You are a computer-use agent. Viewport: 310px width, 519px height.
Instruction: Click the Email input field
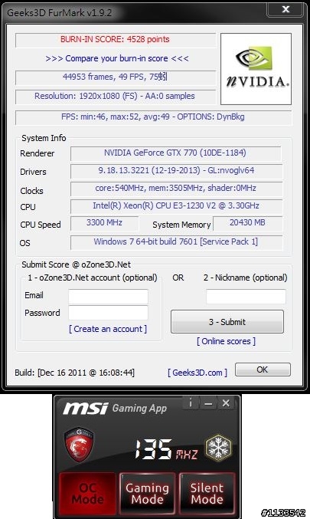coord(108,297)
